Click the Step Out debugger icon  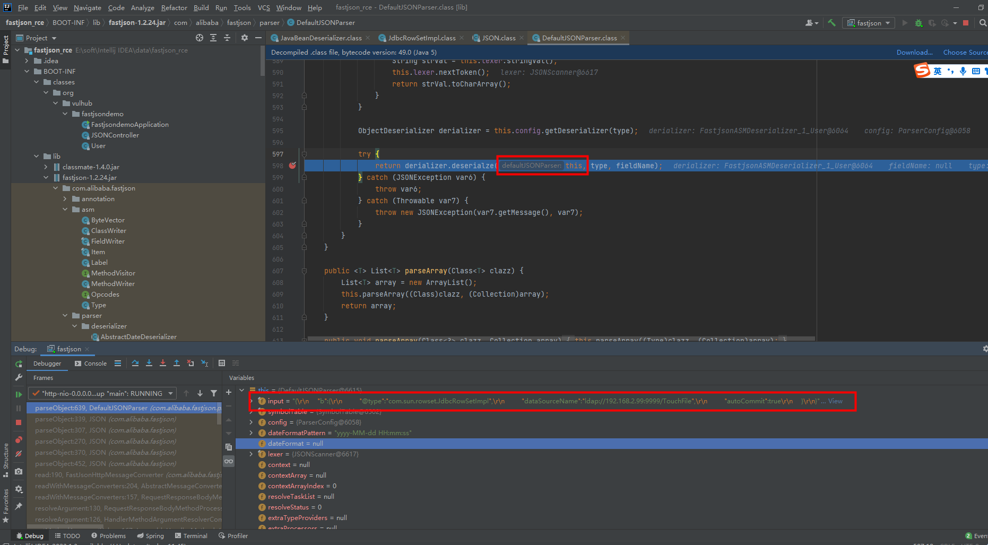[177, 363]
